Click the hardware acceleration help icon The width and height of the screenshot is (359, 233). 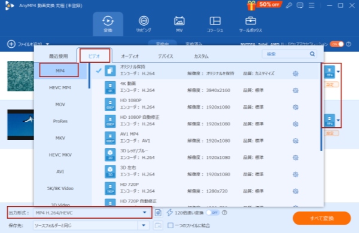348,44
